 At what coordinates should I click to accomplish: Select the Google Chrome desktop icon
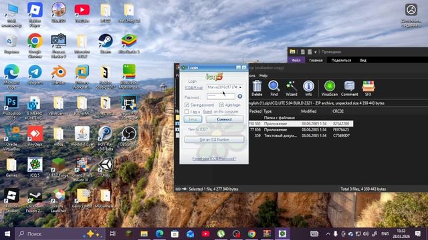(x=35, y=46)
